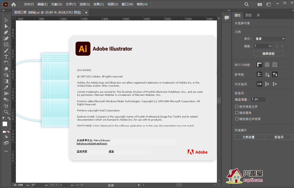Select the Eraser tool
The image size is (294, 188).
(6, 69)
